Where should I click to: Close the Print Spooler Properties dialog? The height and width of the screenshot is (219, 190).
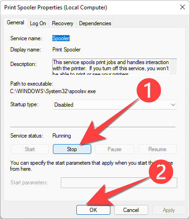click(x=183, y=7)
